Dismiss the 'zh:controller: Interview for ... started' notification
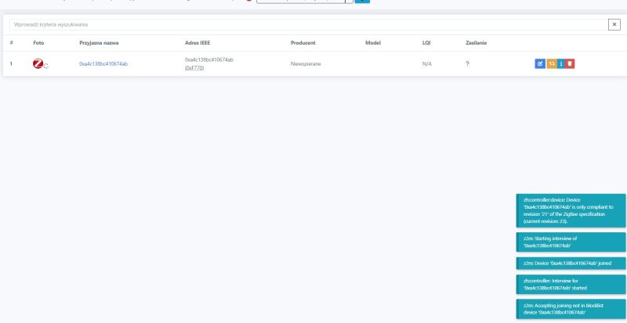Screen dimensions: 627x323 point(571,284)
